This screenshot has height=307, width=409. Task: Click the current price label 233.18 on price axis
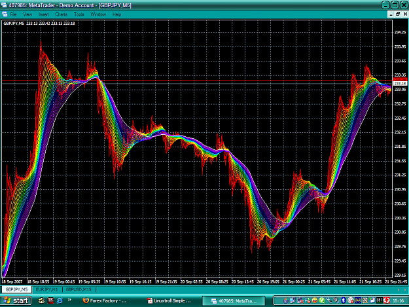pyautogui.click(x=400, y=84)
